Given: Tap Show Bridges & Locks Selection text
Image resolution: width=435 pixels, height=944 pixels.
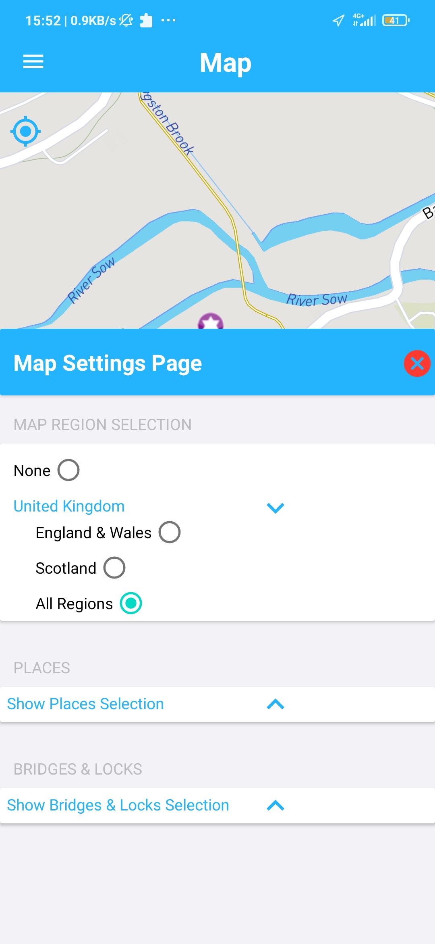Looking at the screenshot, I should (118, 805).
